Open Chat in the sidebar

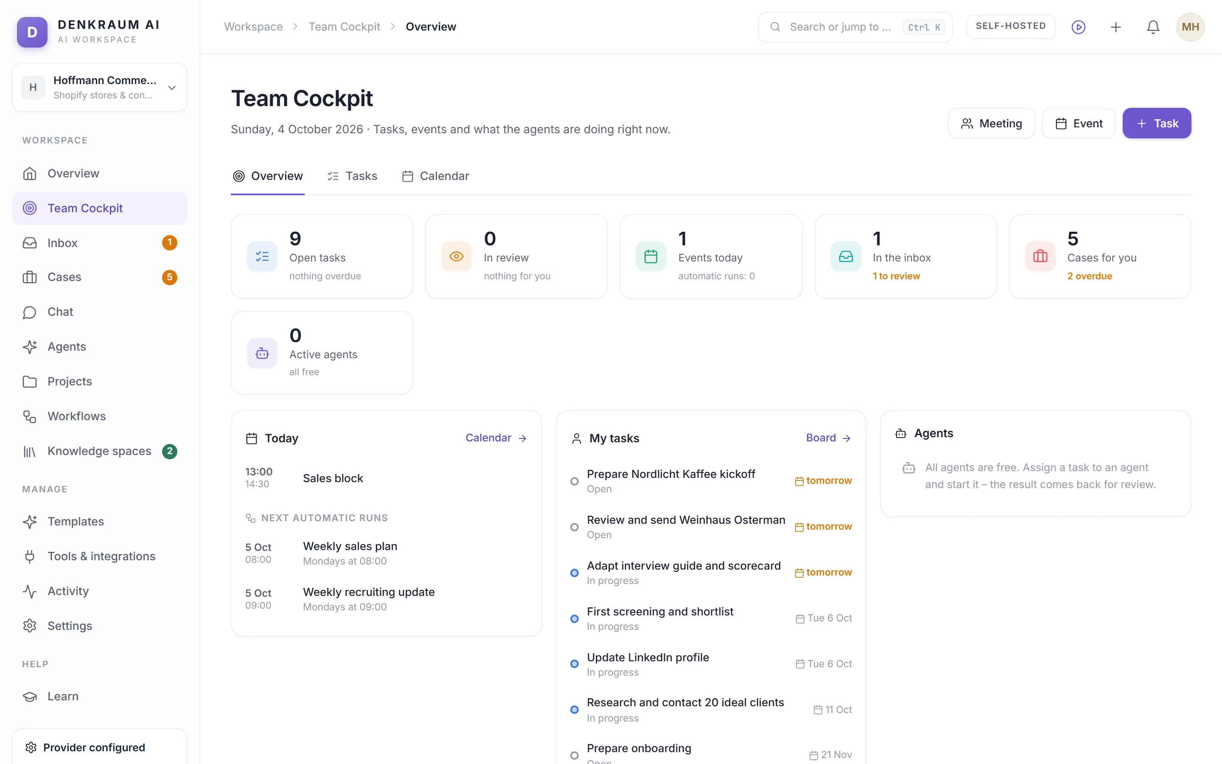click(99, 312)
